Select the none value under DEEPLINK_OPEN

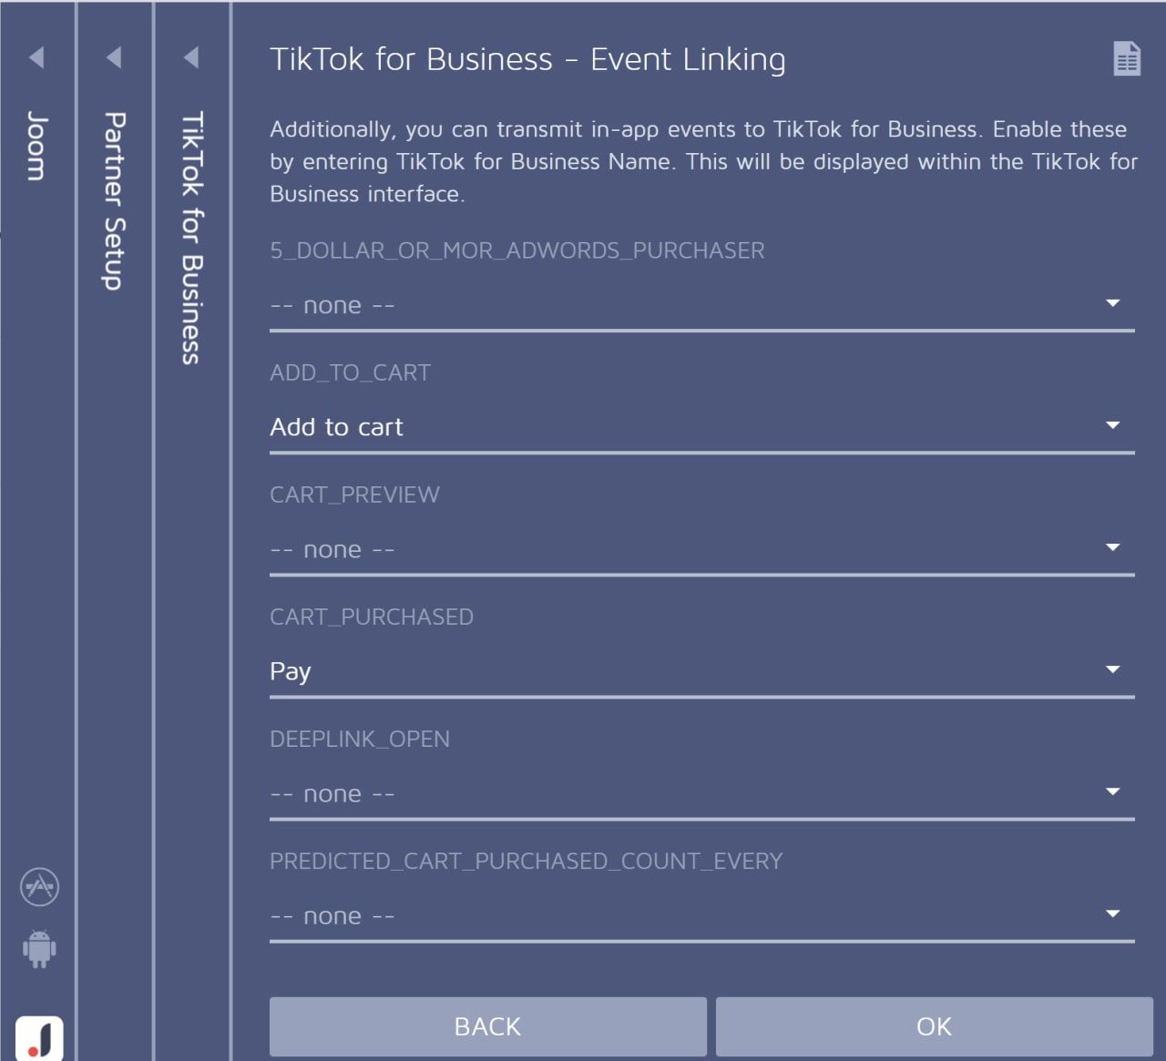(x=331, y=793)
